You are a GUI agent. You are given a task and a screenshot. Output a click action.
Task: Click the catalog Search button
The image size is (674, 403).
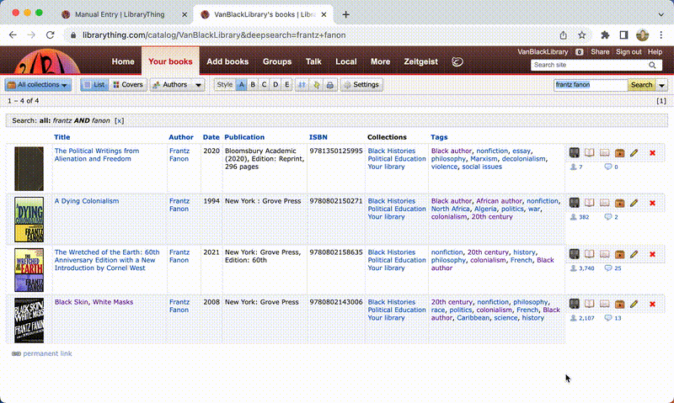click(x=641, y=85)
